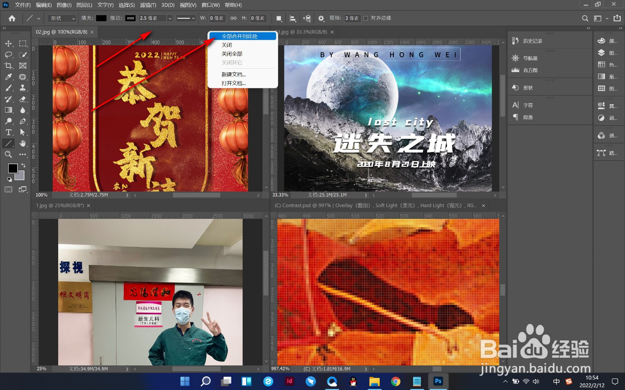Select the Crop tool

click(x=9, y=66)
